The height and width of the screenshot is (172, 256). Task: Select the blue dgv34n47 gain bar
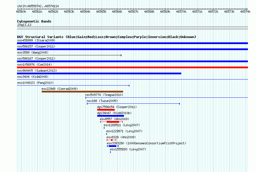(x=110, y=116)
